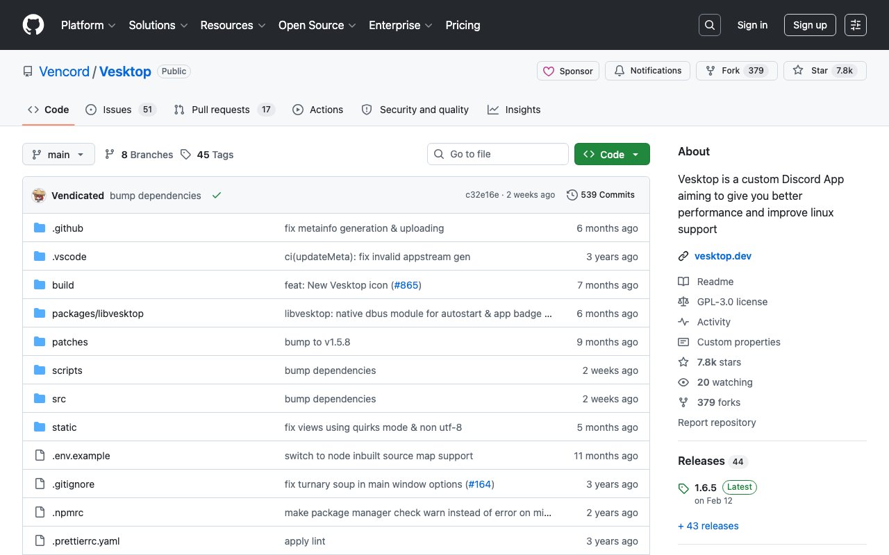Click Sign in

(752, 25)
